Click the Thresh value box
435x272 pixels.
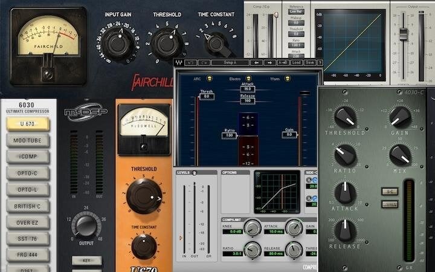tap(207, 97)
